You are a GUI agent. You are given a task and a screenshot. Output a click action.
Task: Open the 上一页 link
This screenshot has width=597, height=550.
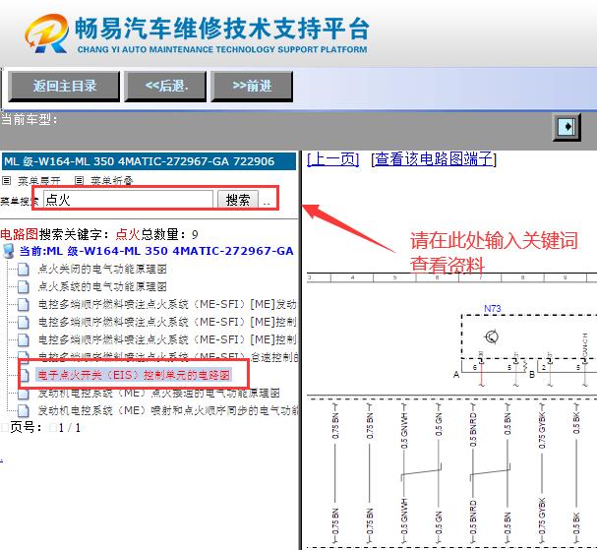pos(333,158)
